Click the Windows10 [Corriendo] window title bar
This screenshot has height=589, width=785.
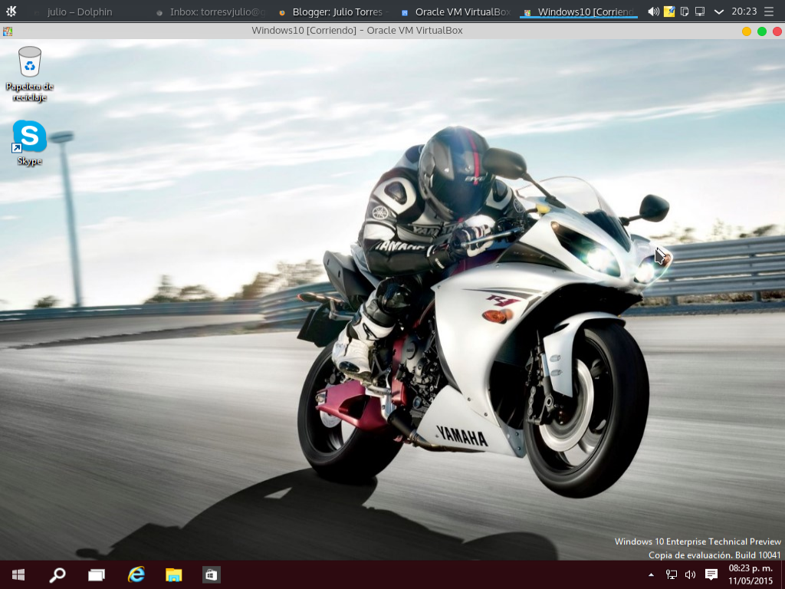pyautogui.click(x=357, y=31)
